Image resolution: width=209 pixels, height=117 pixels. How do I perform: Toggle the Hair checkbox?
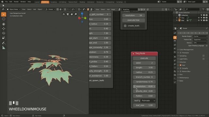(181, 65)
